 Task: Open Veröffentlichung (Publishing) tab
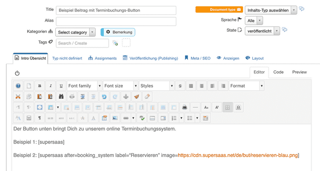point(150,58)
